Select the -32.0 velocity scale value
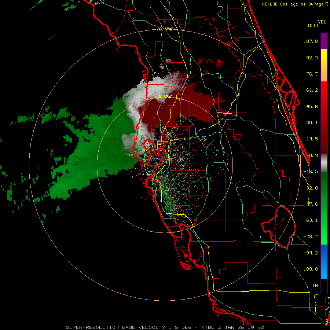The width and height of the screenshot is (330, 330). tap(311, 188)
